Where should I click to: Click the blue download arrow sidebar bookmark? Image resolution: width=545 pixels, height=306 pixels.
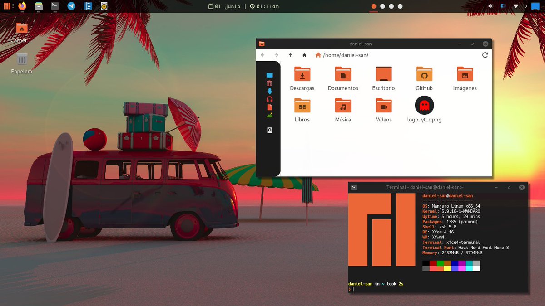tap(269, 91)
